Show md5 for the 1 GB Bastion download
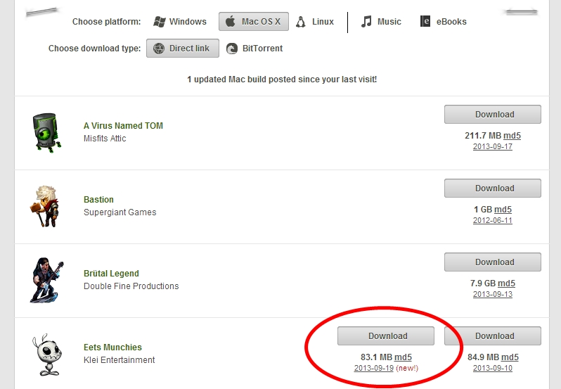This screenshot has height=389, width=561. [x=503, y=210]
